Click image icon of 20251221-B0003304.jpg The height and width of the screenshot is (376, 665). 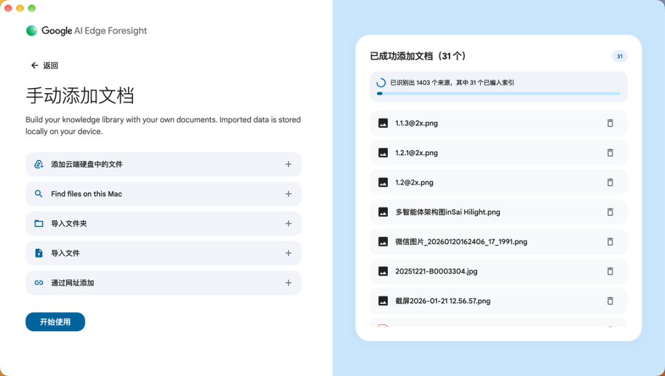[x=383, y=271]
